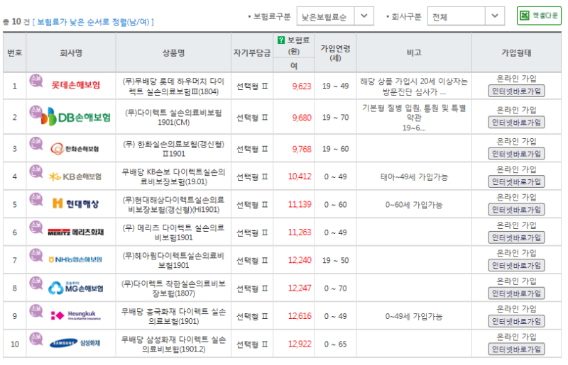Click 인터넷바로가입 for 한화손해보험
Screen dimensions: 568x365
[x=516, y=154]
